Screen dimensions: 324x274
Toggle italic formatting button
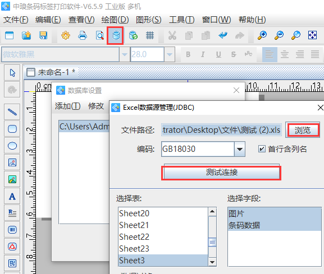203,54
